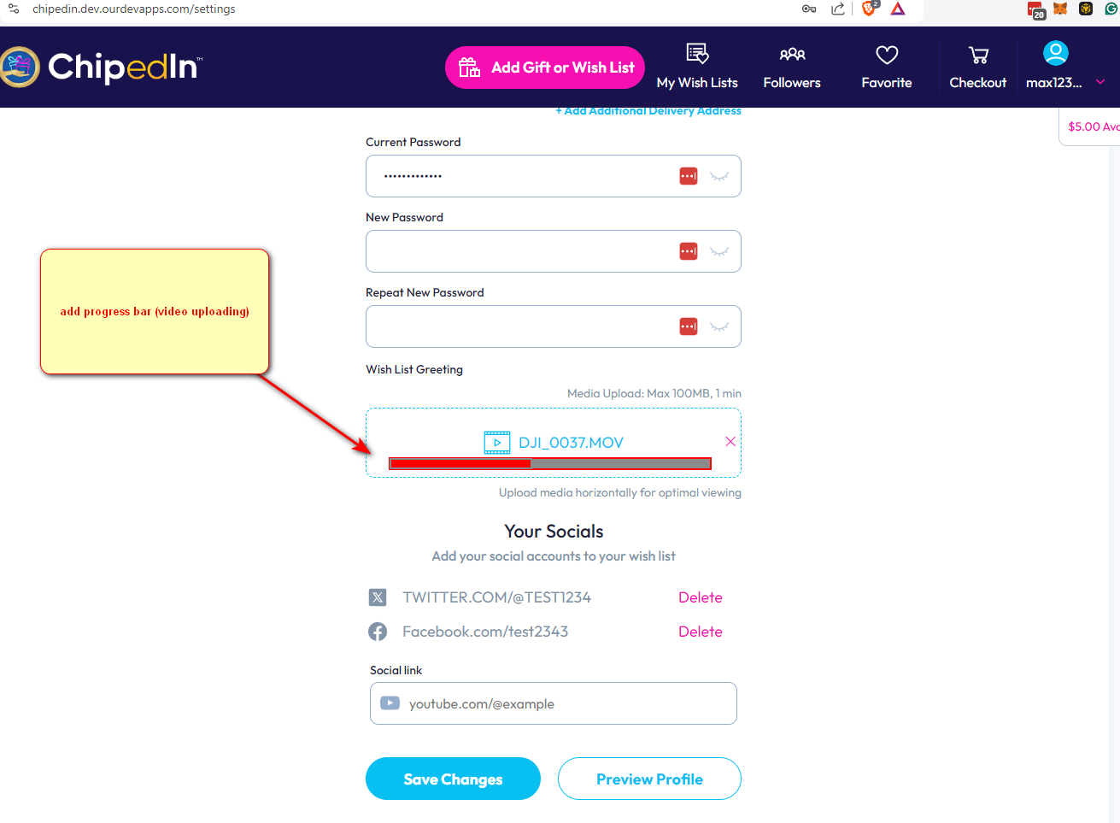Viewport: 1120px width, 823px height.
Task: Toggle Current Password visibility eye
Action: [x=719, y=176]
